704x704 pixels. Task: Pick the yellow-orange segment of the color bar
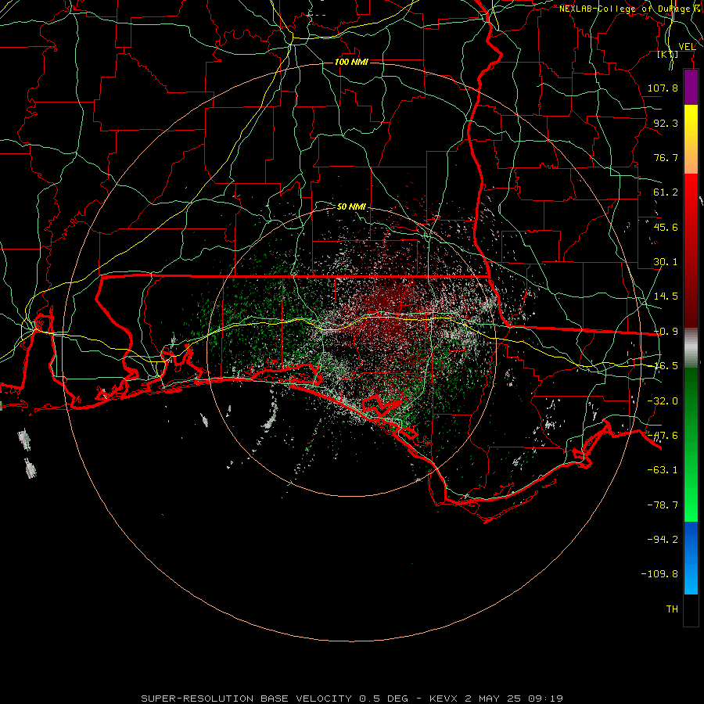691,139
